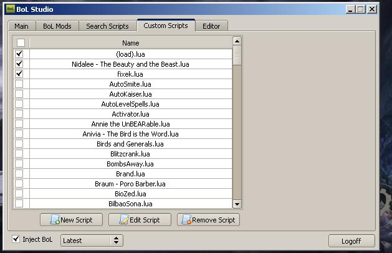392x253 pixels.
Task: Click the Name column header
Action: [131, 43]
